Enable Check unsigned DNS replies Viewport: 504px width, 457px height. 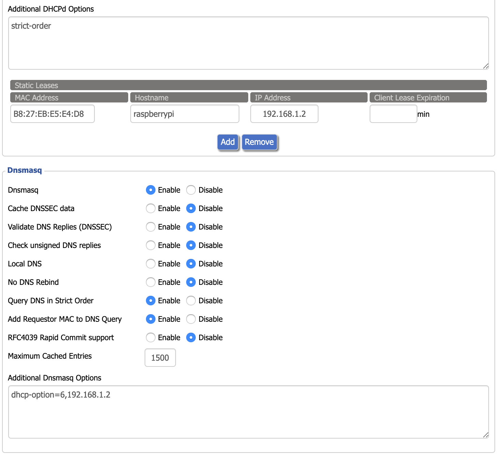click(150, 245)
